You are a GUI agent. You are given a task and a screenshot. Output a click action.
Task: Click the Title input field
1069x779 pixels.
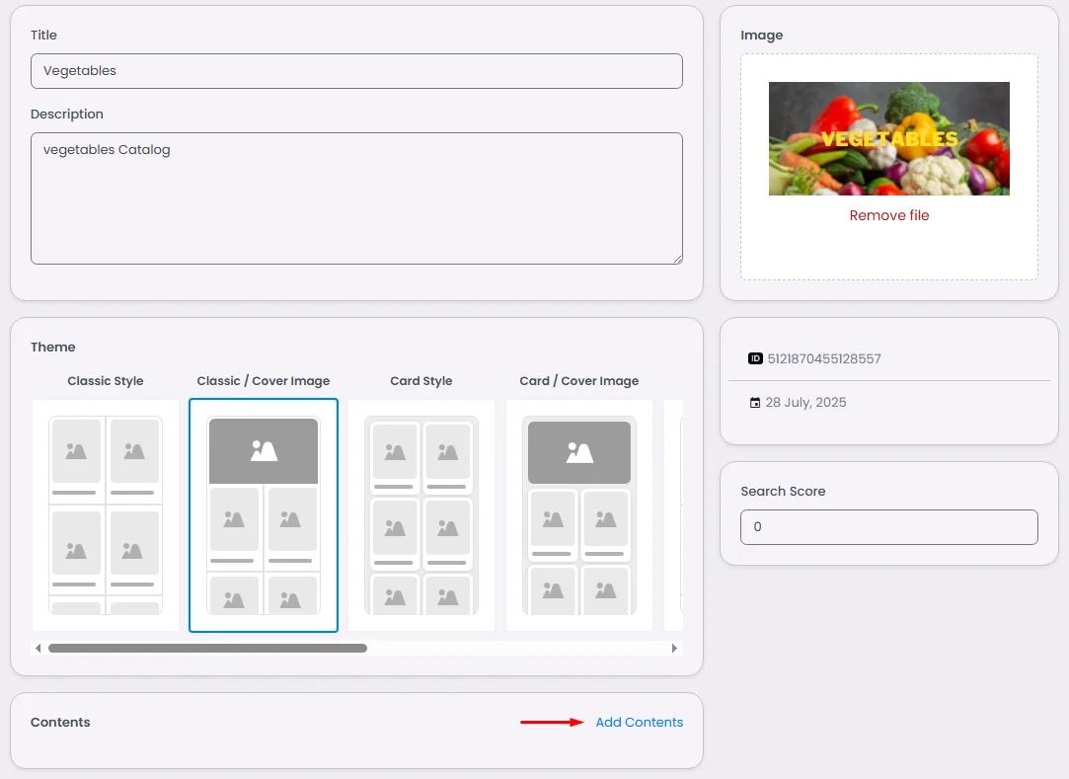pos(356,71)
